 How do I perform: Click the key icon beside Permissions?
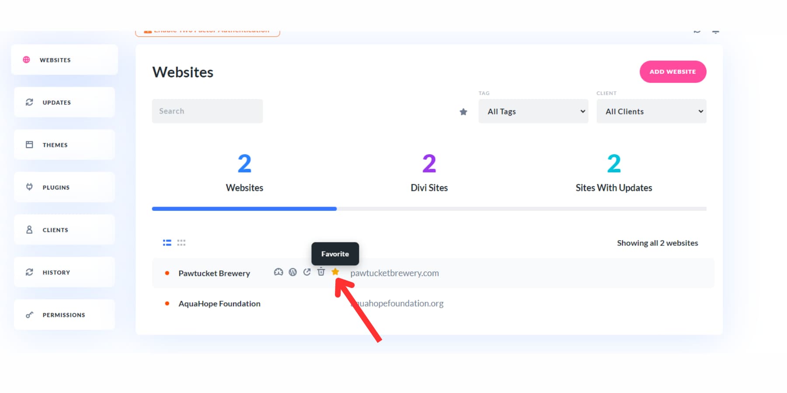tap(29, 315)
